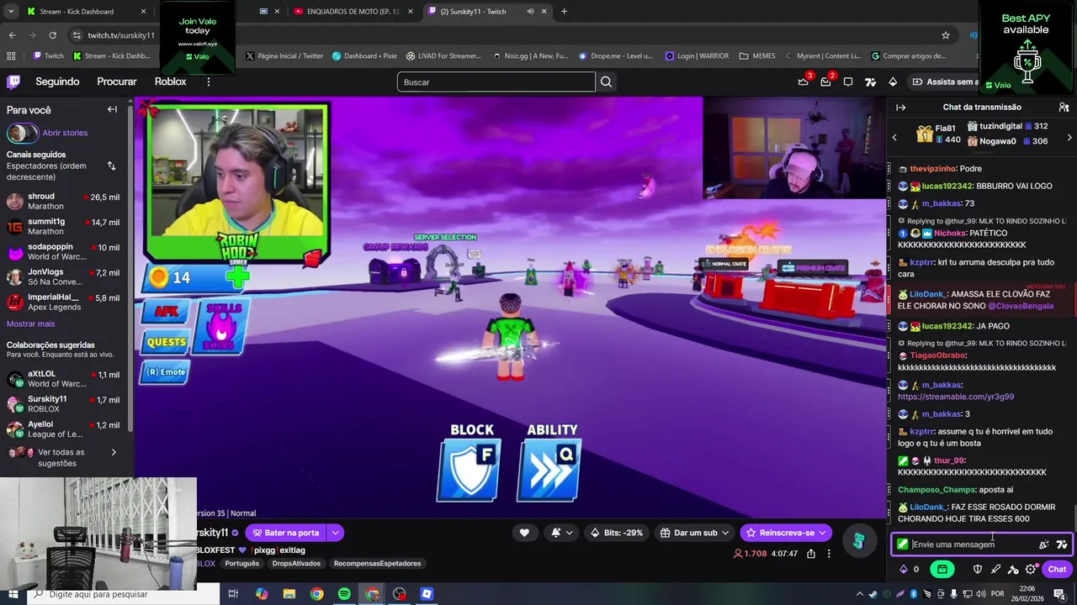The height and width of the screenshot is (605, 1077).
Task: Click the Bater na porta button
Action: [x=285, y=533]
